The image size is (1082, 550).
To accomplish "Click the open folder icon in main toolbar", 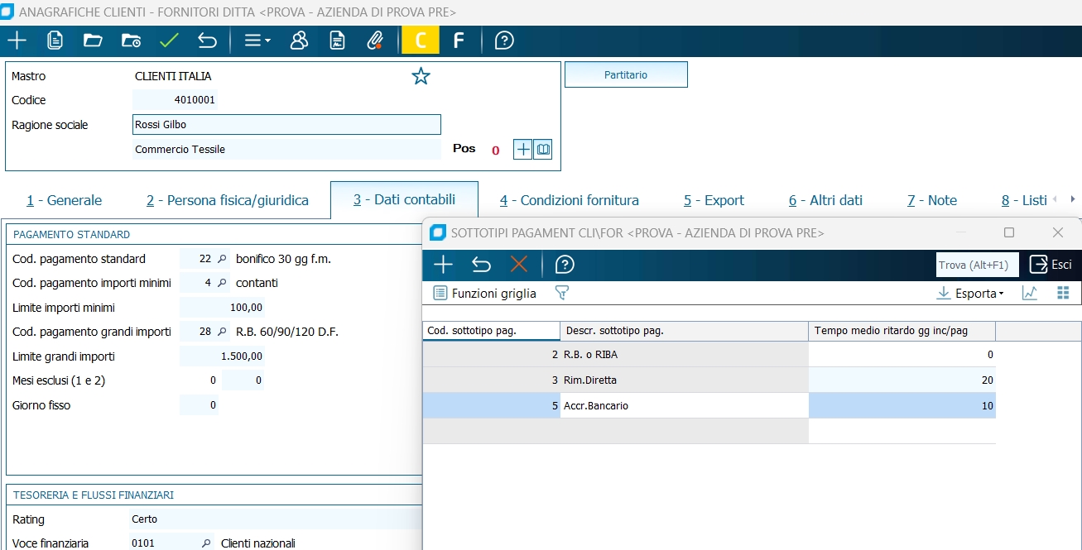I will click(x=93, y=41).
